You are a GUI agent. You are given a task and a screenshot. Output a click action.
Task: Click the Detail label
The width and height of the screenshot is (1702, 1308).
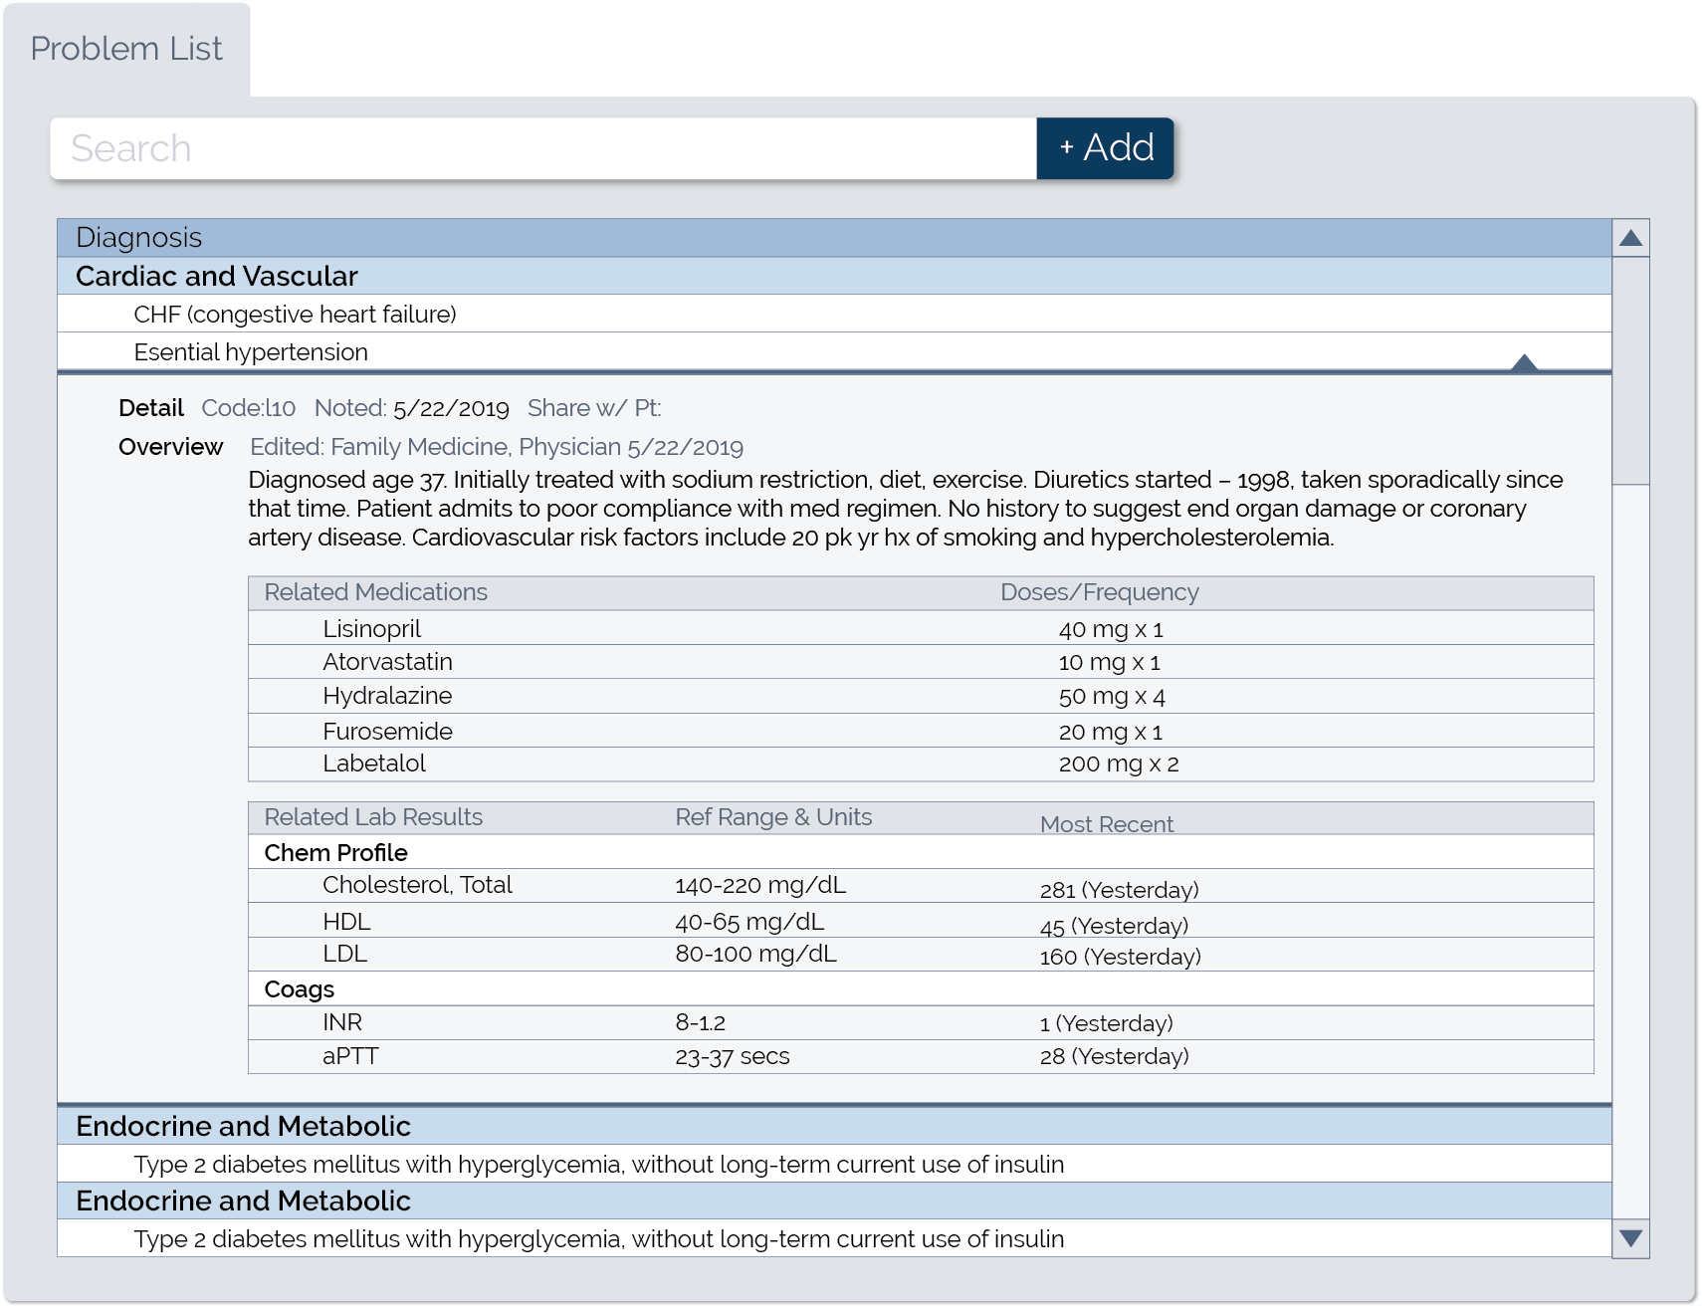pos(150,408)
